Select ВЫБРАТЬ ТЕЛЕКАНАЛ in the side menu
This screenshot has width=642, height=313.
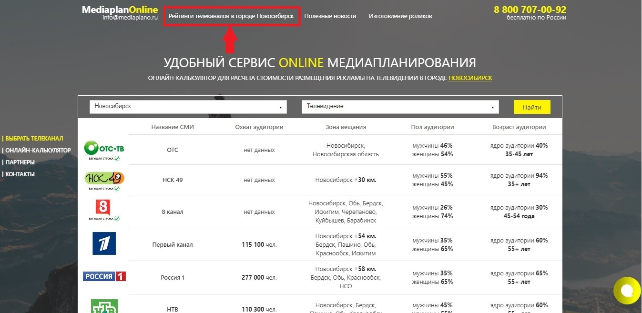34,139
